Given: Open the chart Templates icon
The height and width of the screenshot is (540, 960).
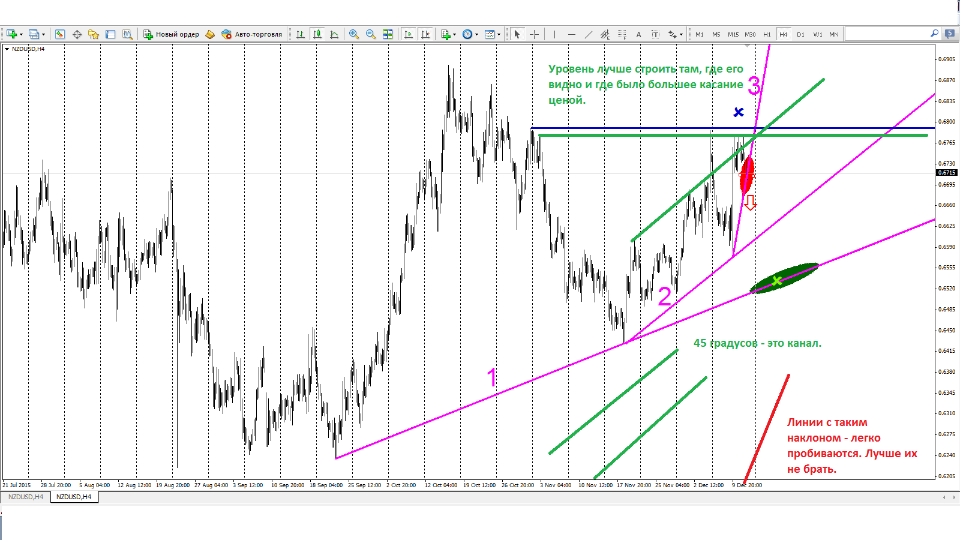Looking at the screenshot, I should pos(490,34).
